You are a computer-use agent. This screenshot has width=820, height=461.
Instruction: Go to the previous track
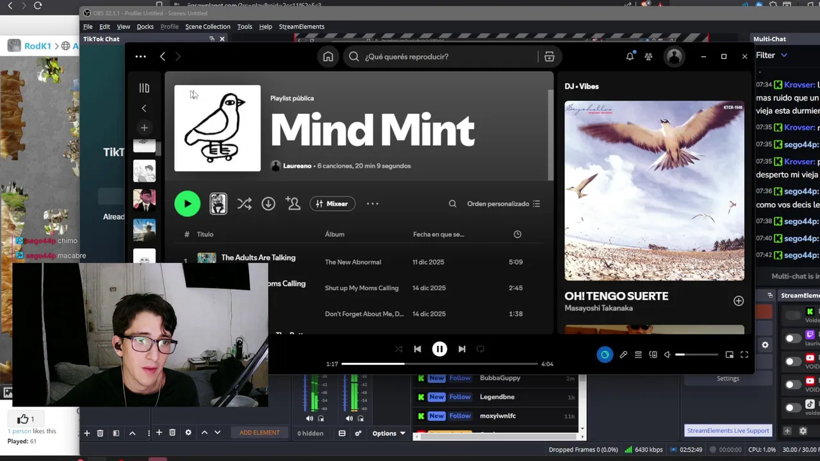(x=417, y=349)
